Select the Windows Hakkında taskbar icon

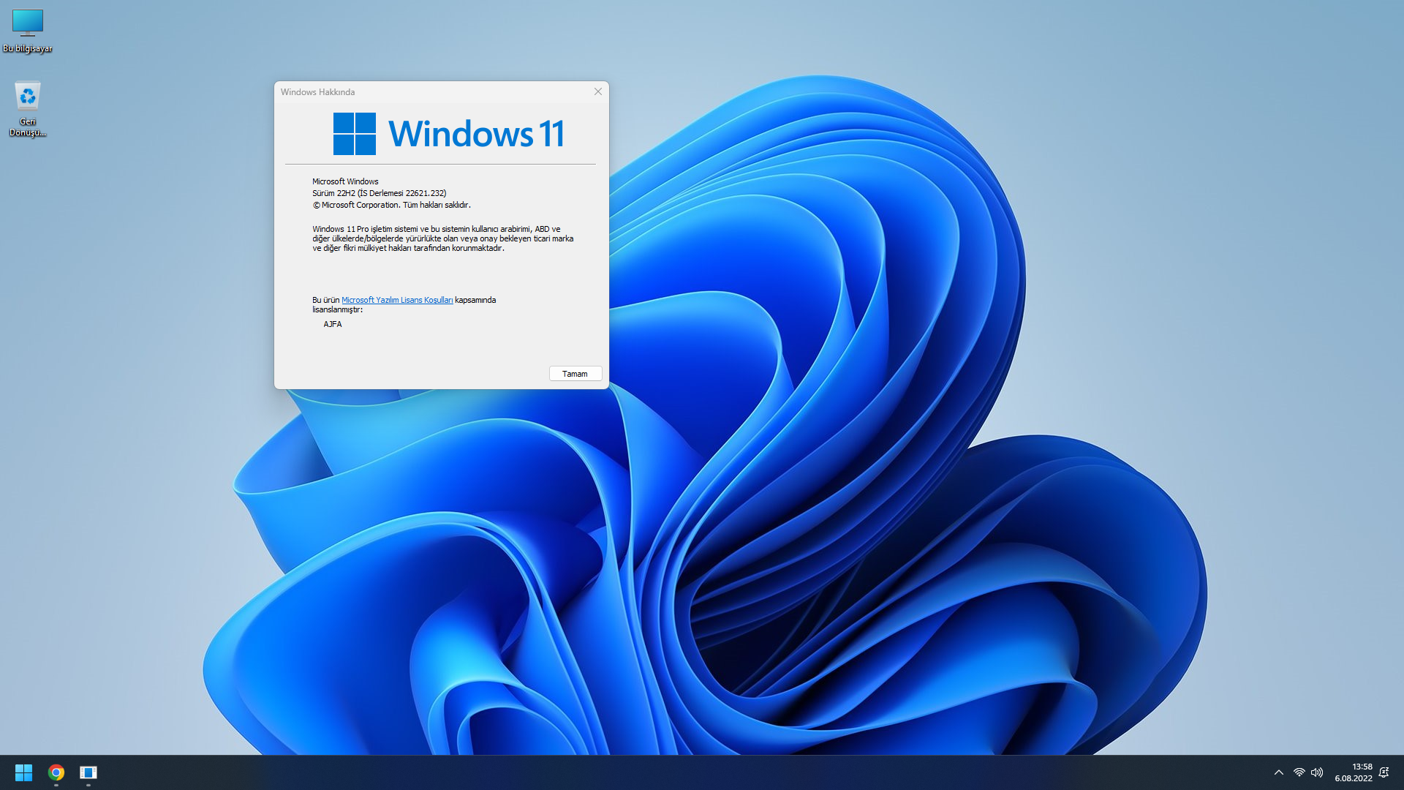[88, 772]
